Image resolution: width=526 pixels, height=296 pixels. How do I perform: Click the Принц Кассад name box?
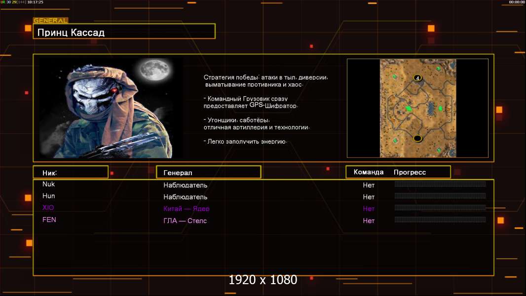point(124,33)
